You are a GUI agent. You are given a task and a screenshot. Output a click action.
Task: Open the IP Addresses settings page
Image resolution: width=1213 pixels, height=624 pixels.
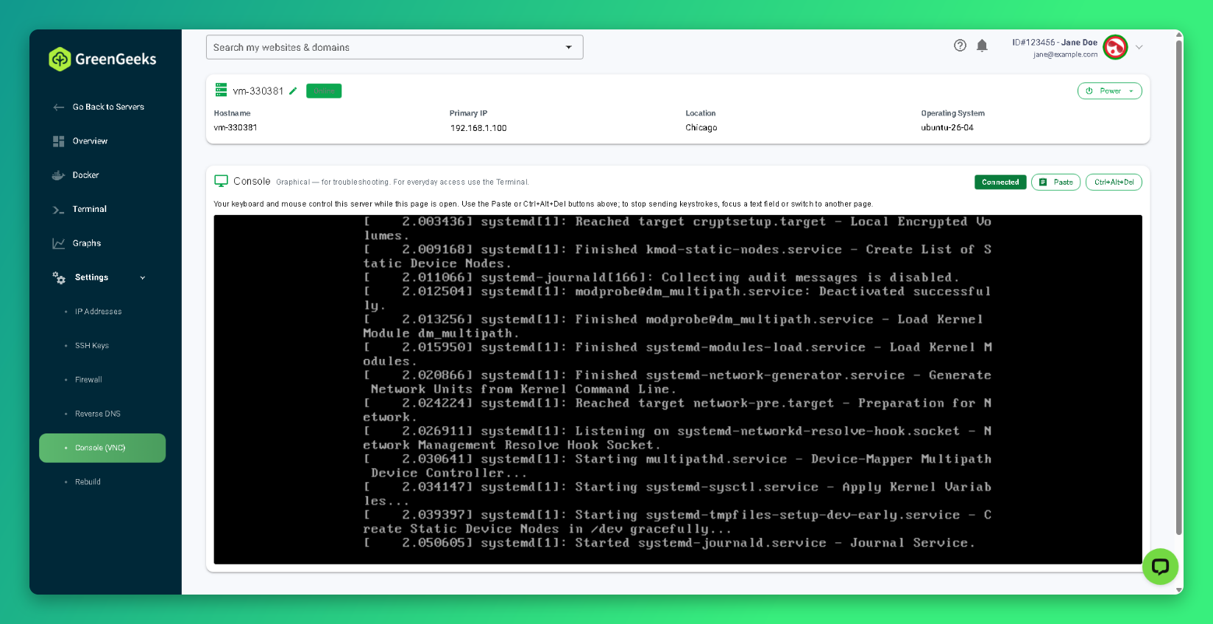[99, 312]
